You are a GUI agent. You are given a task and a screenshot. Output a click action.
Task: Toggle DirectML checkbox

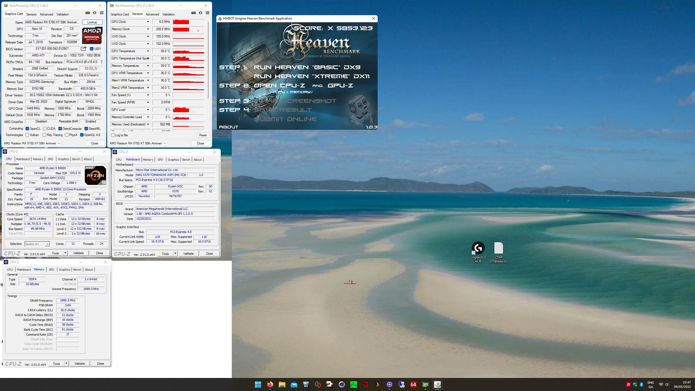coord(86,129)
